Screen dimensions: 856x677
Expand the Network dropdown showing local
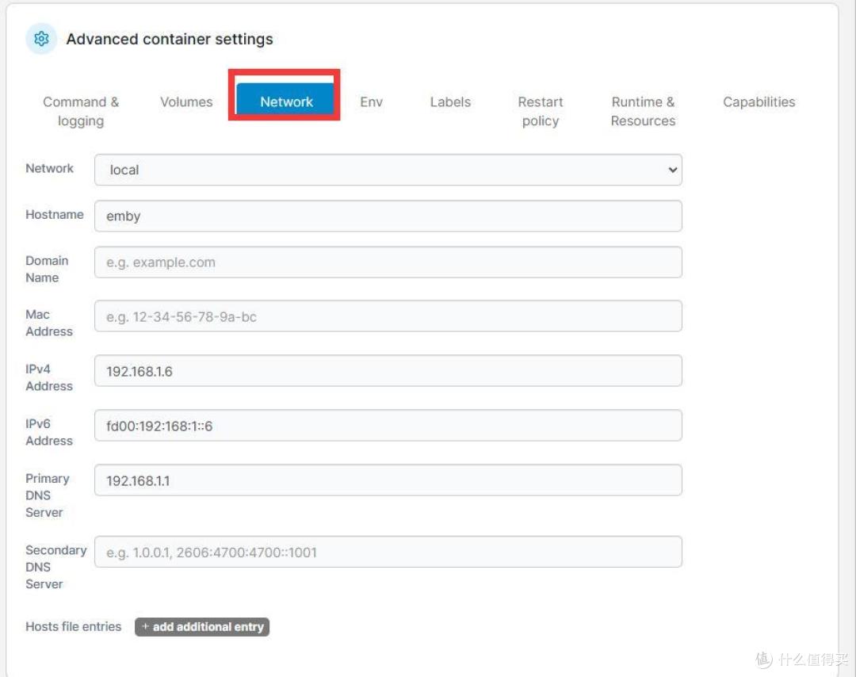[x=388, y=170]
